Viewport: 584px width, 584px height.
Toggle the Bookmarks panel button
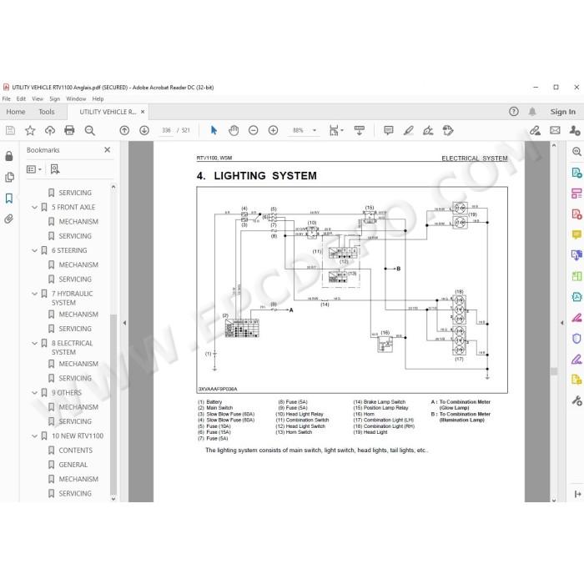pyautogui.click(x=9, y=199)
